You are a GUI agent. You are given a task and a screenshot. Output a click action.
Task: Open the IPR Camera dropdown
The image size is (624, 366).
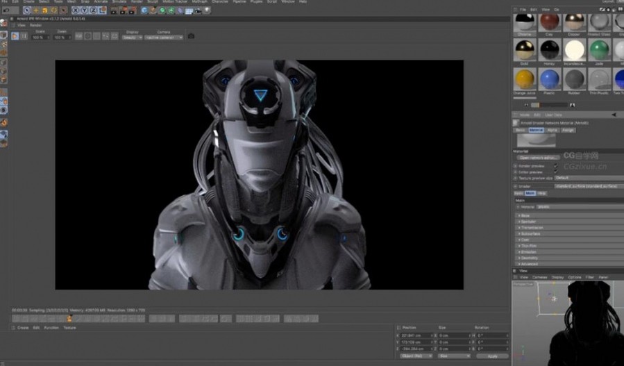[164, 38]
